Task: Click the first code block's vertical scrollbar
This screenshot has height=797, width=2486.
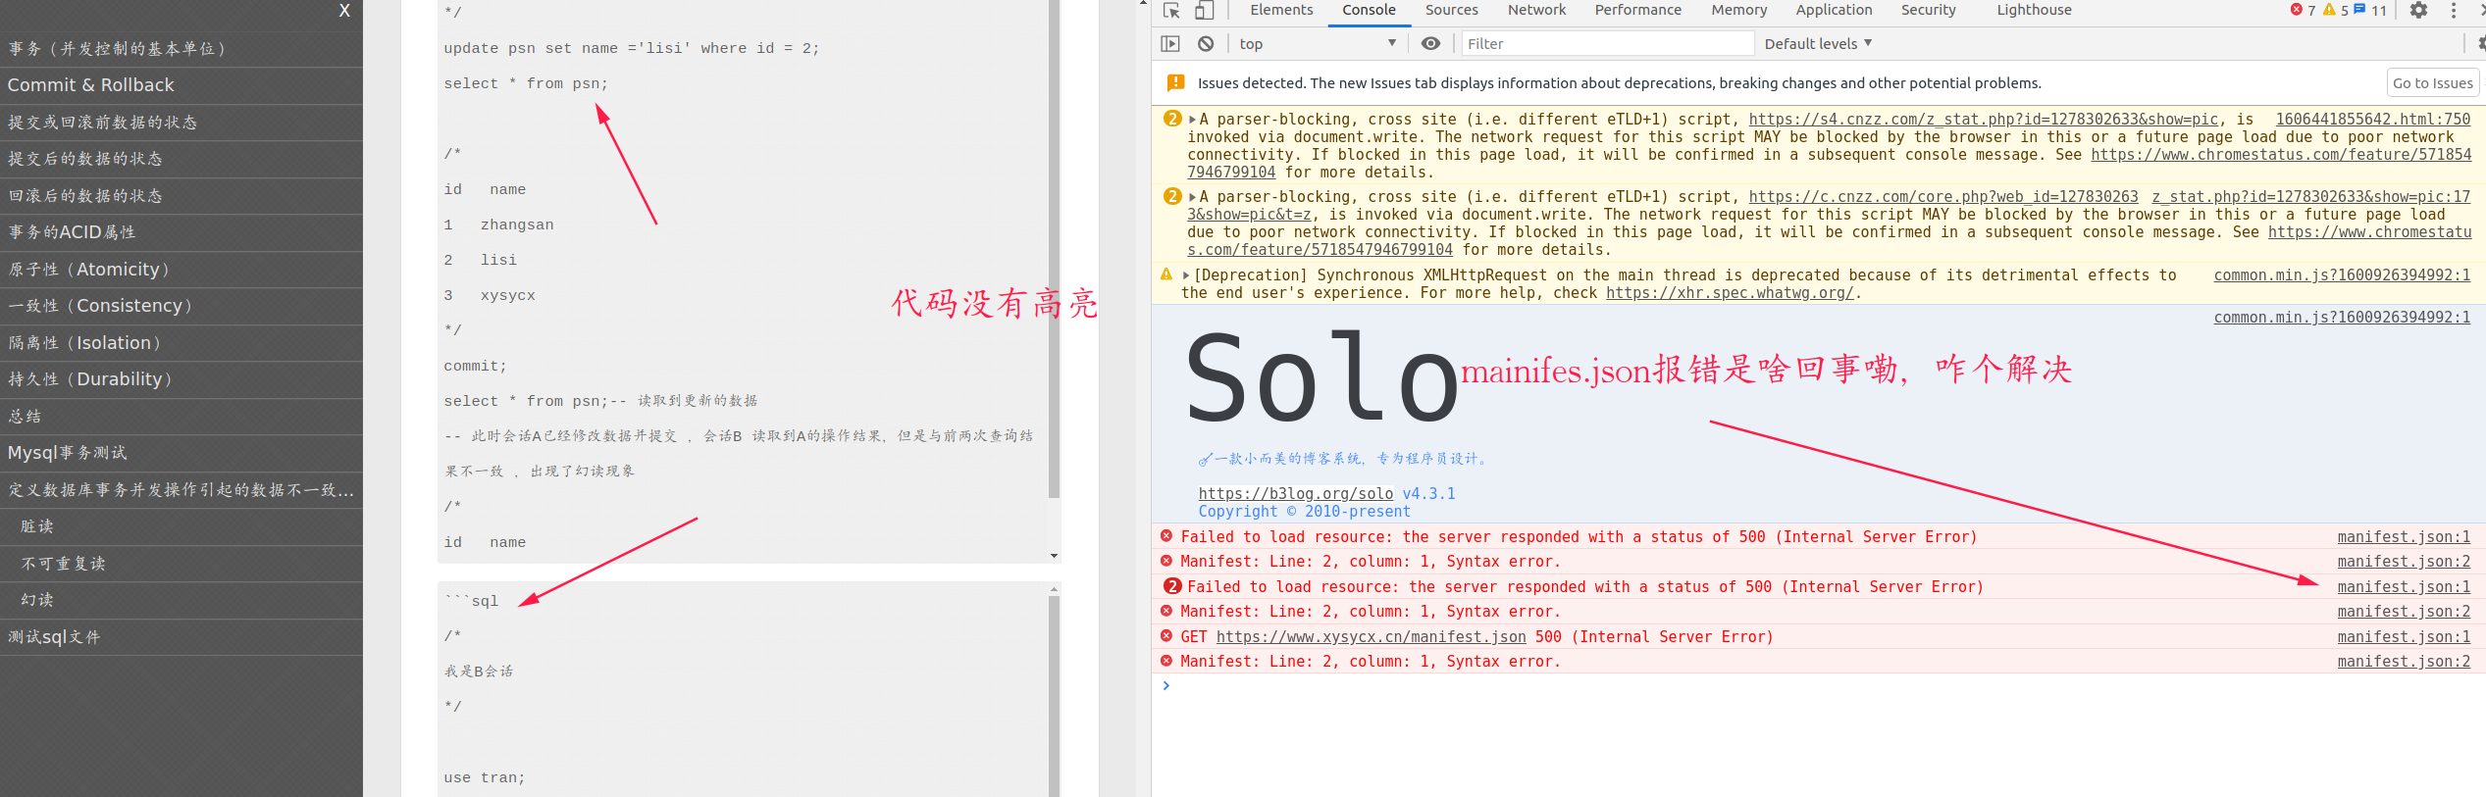Action: [1054, 250]
